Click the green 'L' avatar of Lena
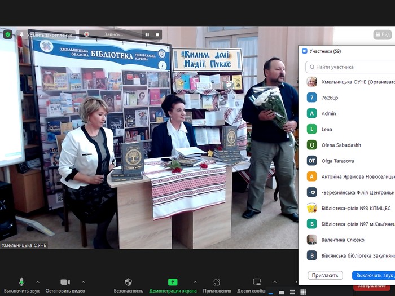This screenshot has width=395, height=296. [311, 129]
